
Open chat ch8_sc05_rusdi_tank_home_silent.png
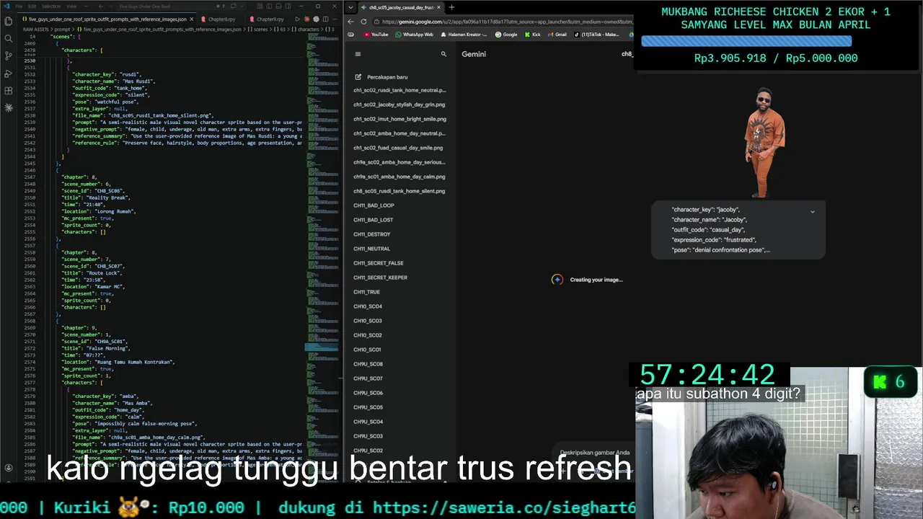coord(399,191)
